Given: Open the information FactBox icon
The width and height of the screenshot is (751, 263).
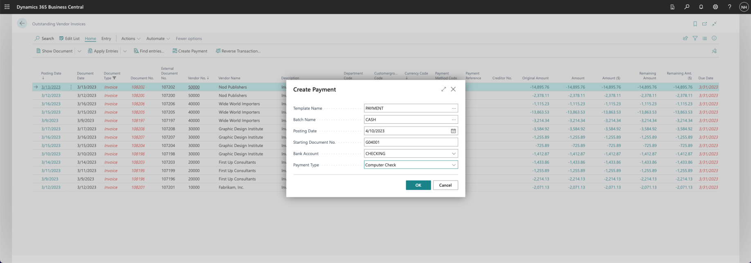Looking at the screenshot, I should pyautogui.click(x=714, y=38).
